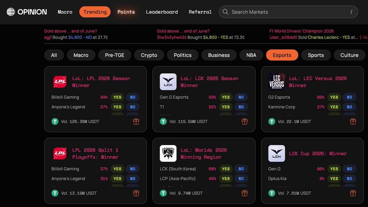Screen dimensions: 368x207
Task: Buy YES on LCK (South Korea)
Action: 226,169
